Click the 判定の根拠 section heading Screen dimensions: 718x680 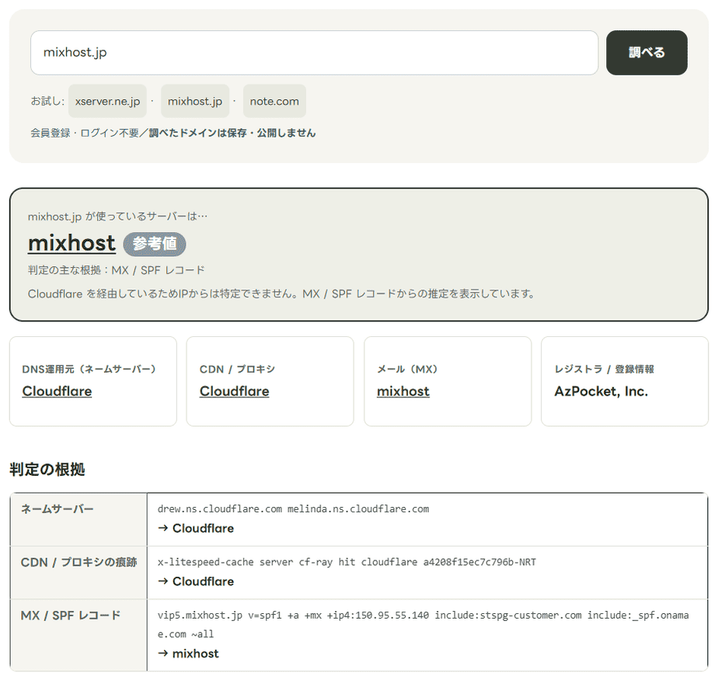[x=47, y=469]
